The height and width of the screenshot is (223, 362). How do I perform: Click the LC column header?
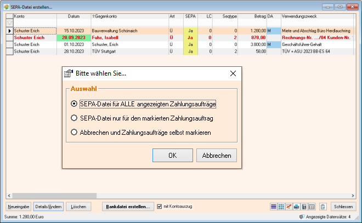coord(205,16)
